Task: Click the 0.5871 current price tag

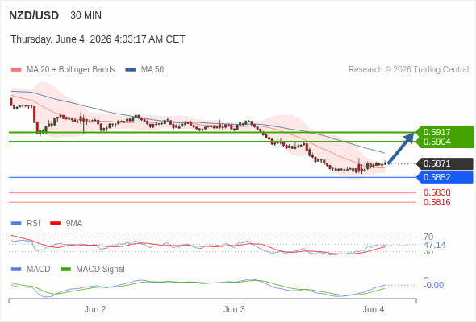Action: [445, 163]
